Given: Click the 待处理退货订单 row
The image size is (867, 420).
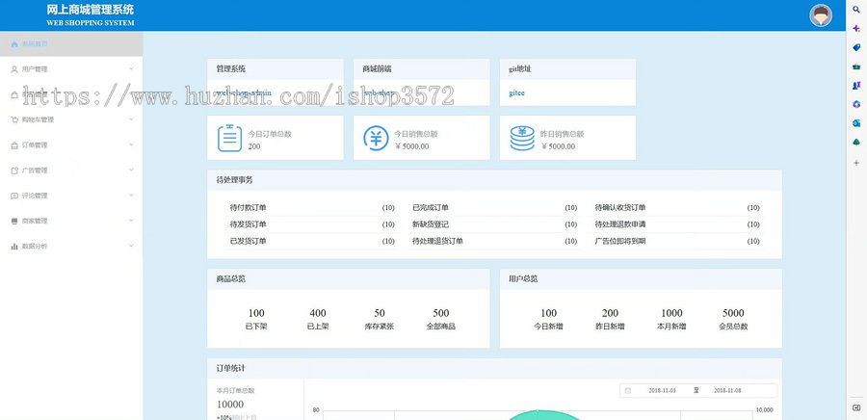Looking at the screenshot, I should coord(494,241).
